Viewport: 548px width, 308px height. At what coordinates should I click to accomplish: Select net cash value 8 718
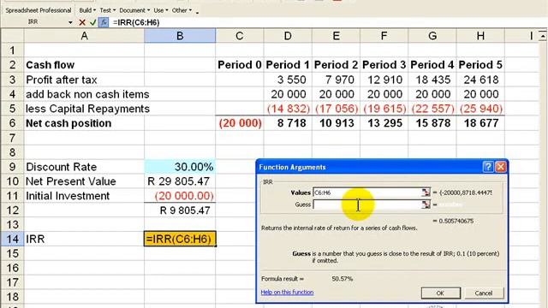(x=288, y=123)
